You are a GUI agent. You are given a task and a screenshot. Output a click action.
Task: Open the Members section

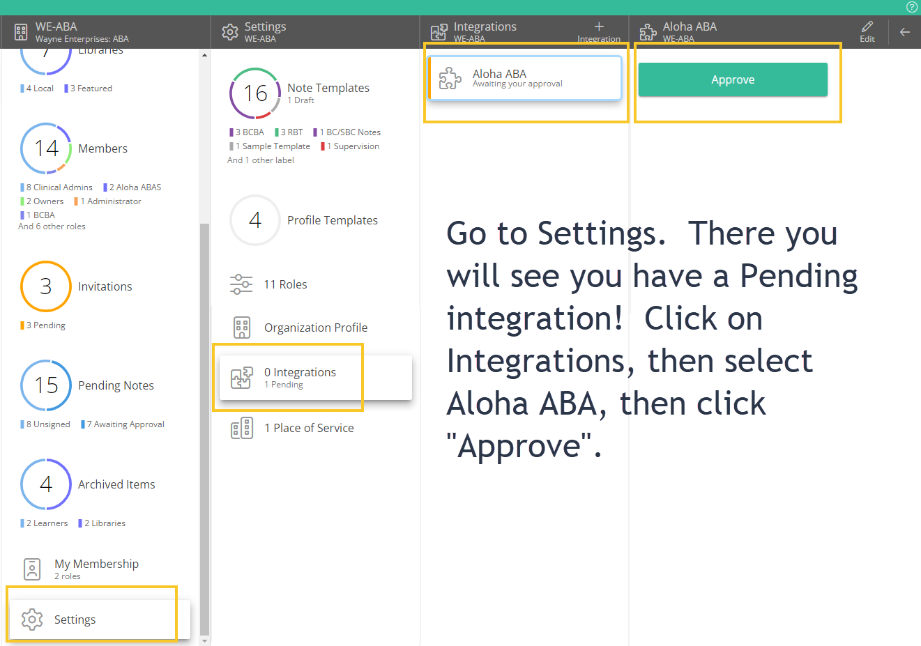point(102,148)
